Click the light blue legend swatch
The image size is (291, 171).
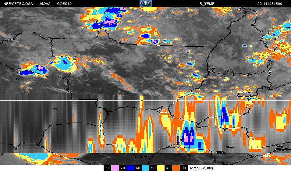146,168
